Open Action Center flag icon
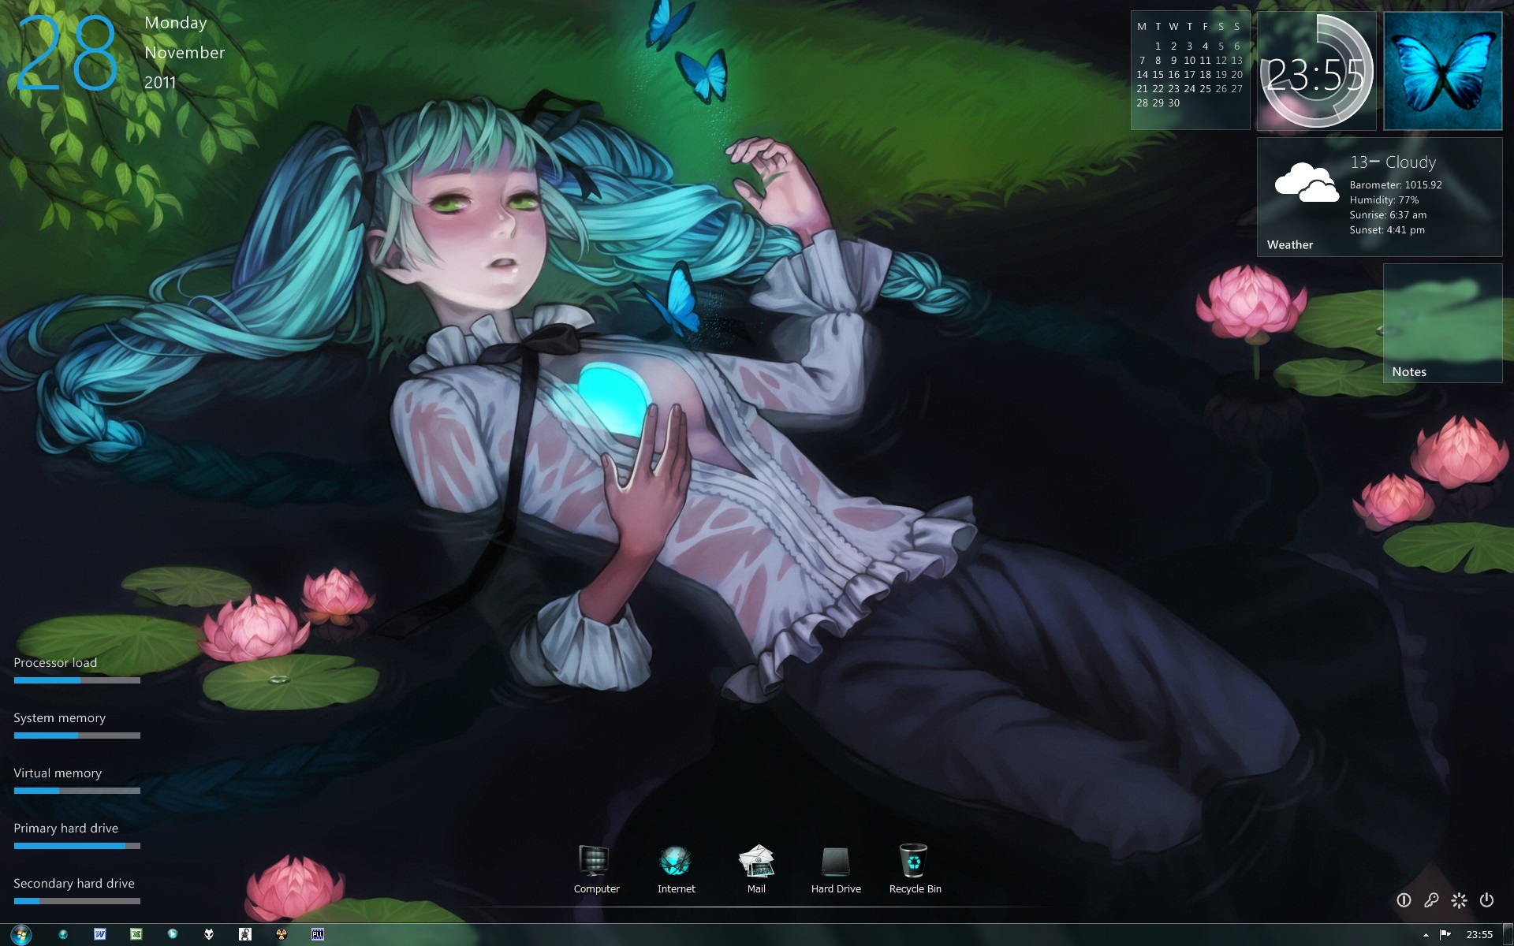Image resolution: width=1514 pixels, height=946 pixels. tap(1445, 934)
